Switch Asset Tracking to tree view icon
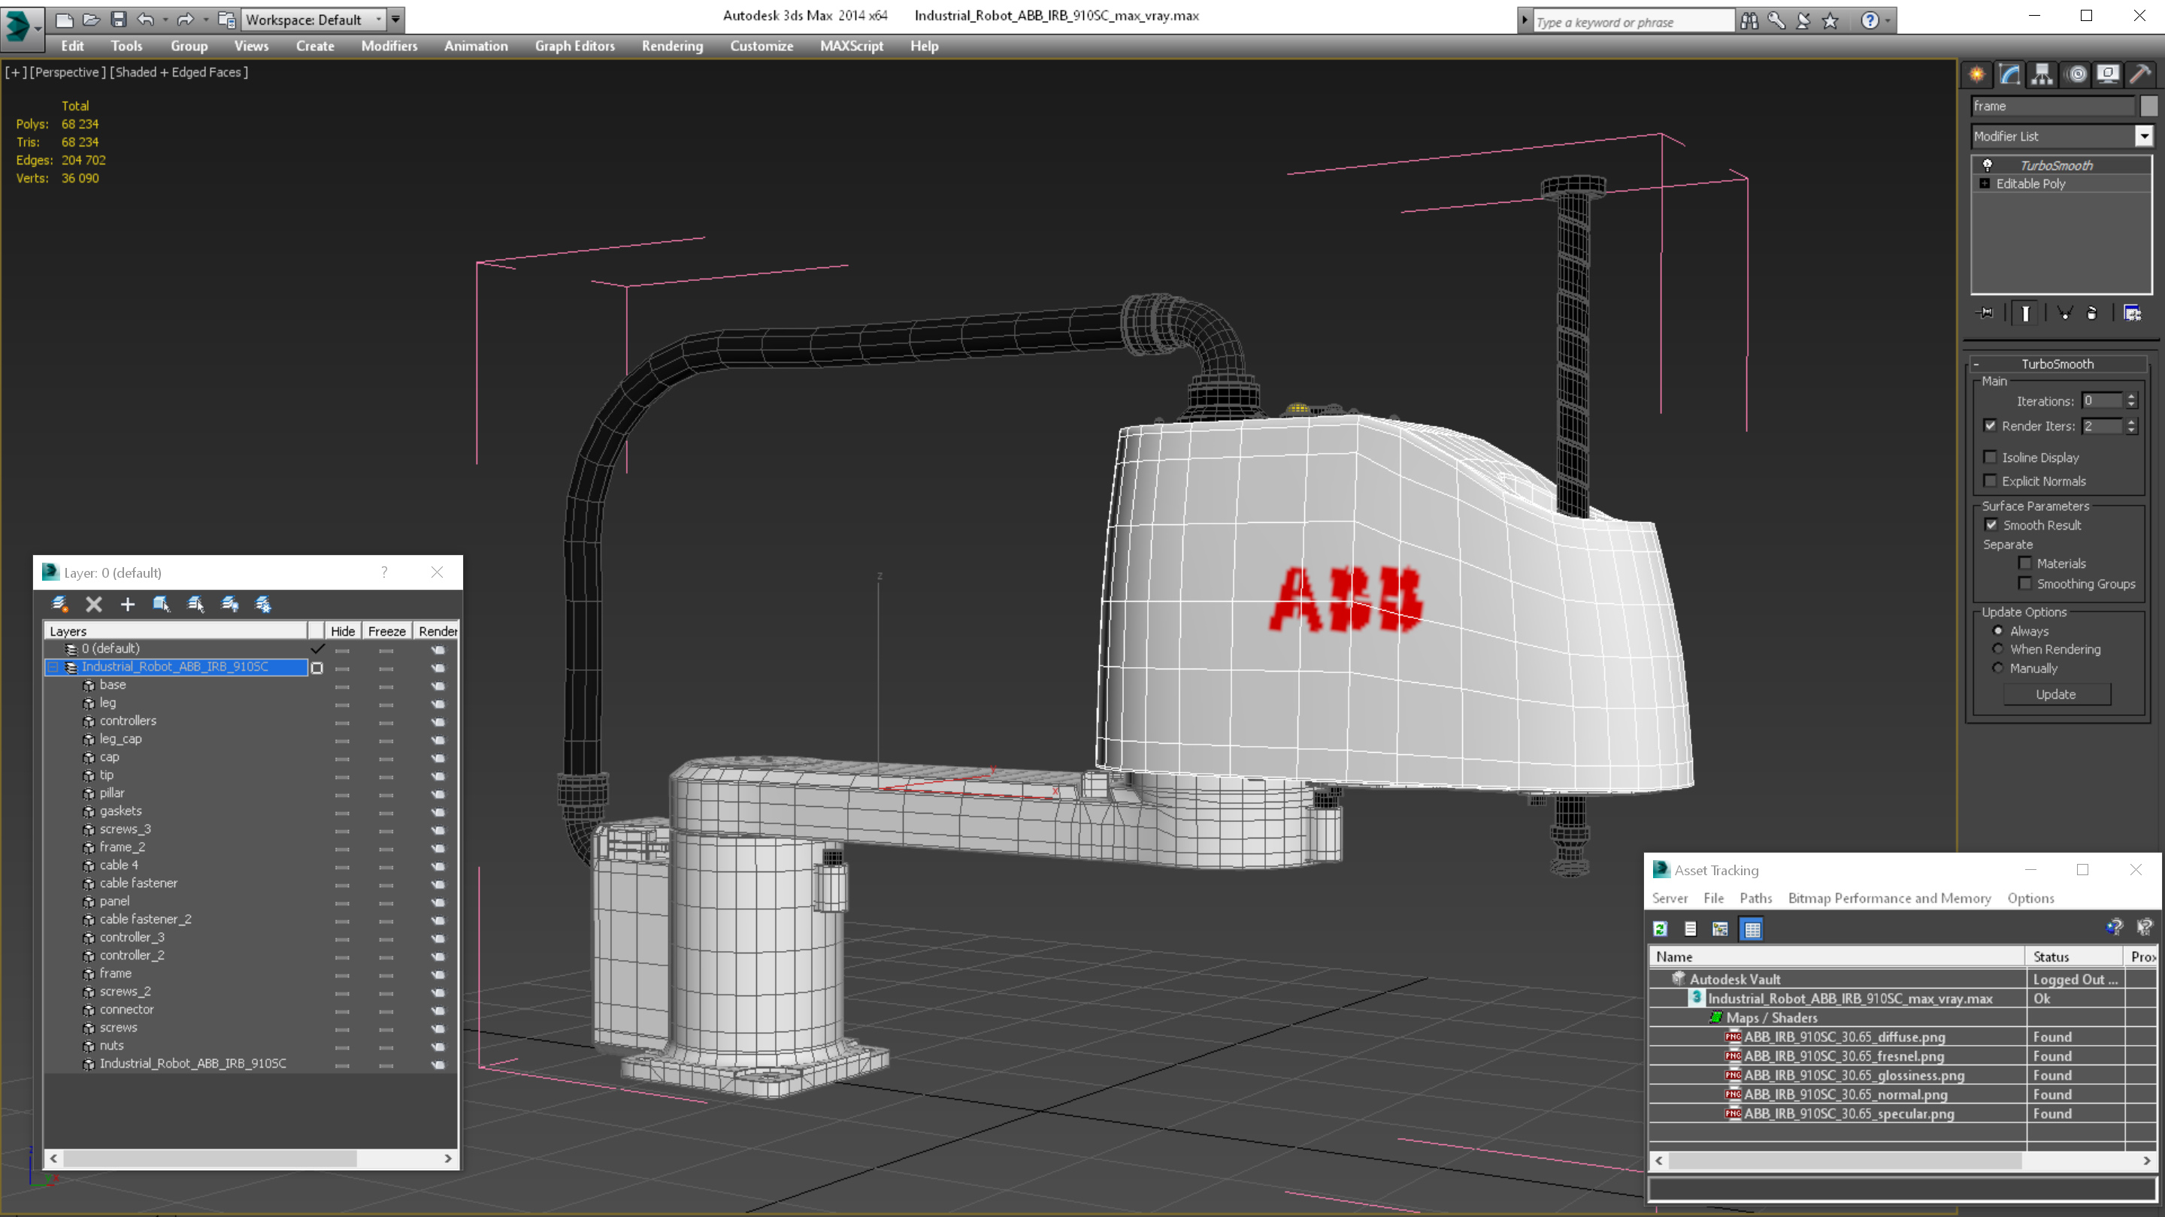Screen dimensions: 2165x1217 1721,928
